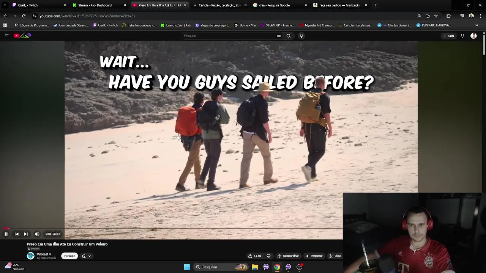The width and height of the screenshot is (486, 273).
Task: Open the Windows Start menu
Action: click(187, 267)
